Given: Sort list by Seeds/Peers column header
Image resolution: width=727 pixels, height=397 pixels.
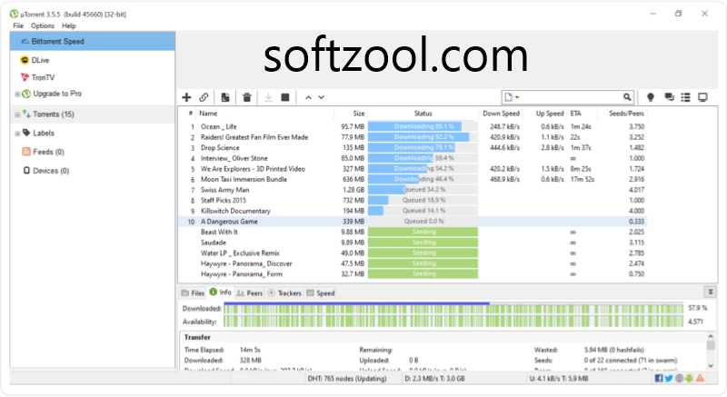Looking at the screenshot, I should click(x=626, y=113).
